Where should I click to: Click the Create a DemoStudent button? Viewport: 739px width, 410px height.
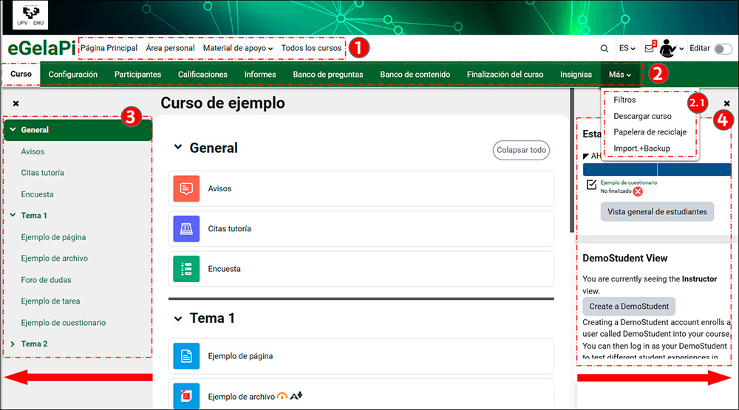(628, 307)
